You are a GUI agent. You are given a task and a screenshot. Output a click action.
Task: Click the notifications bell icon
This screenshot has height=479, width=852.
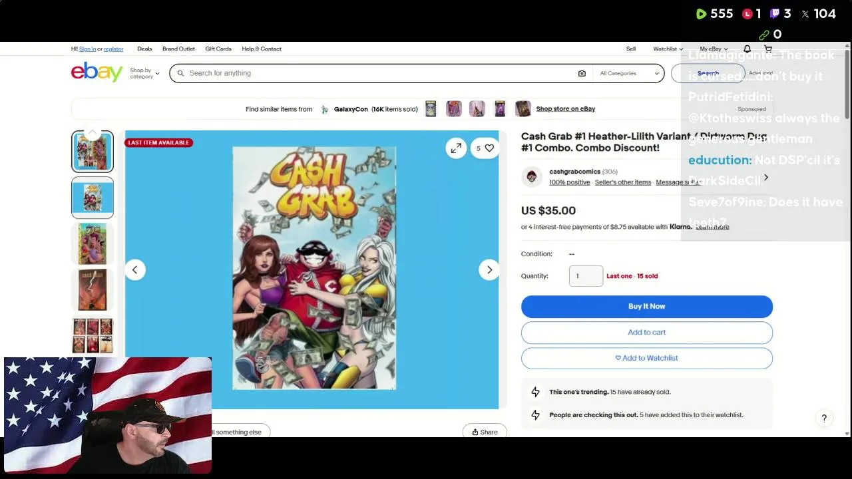click(747, 49)
